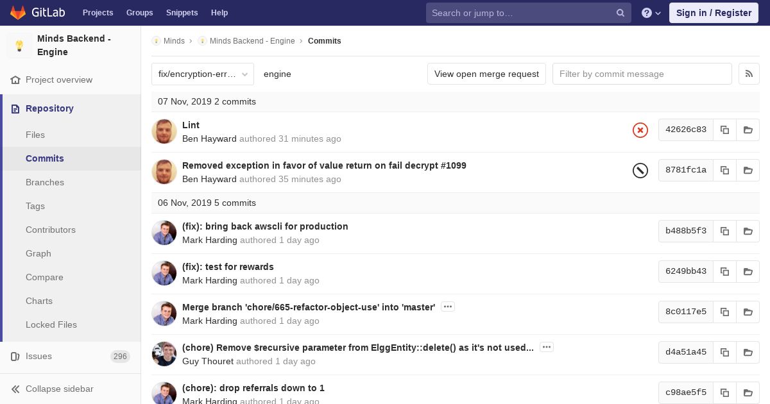The width and height of the screenshot is (770, 404).
Task: Click the GitLab logo in the header
Action: (x=37, y=12)
